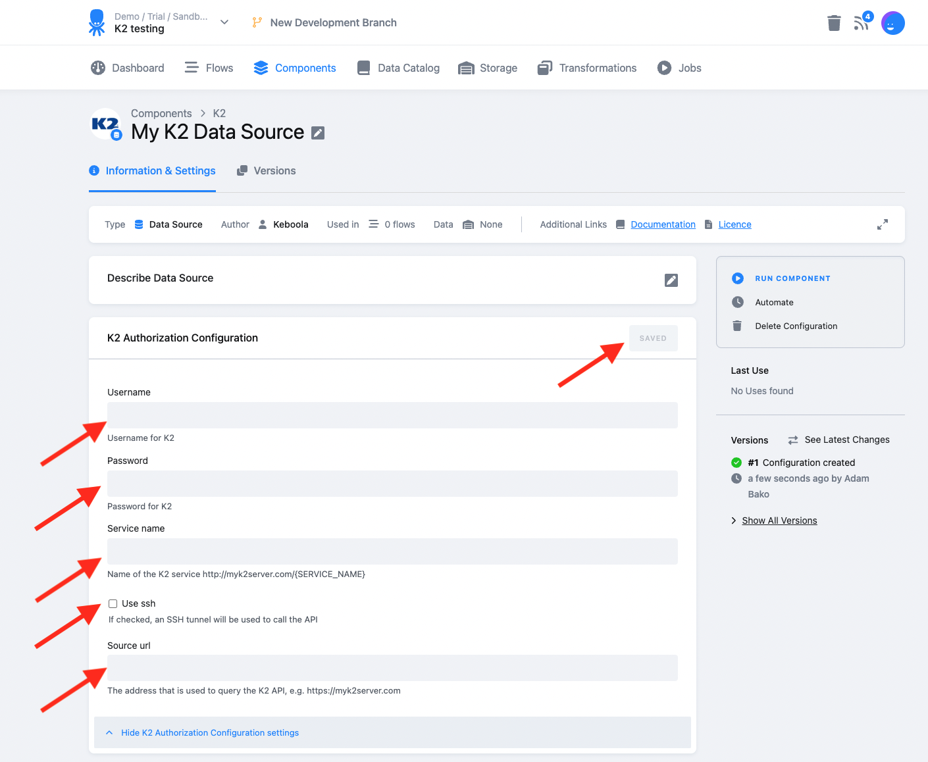Open the user avatar menu

coord(892,23)
